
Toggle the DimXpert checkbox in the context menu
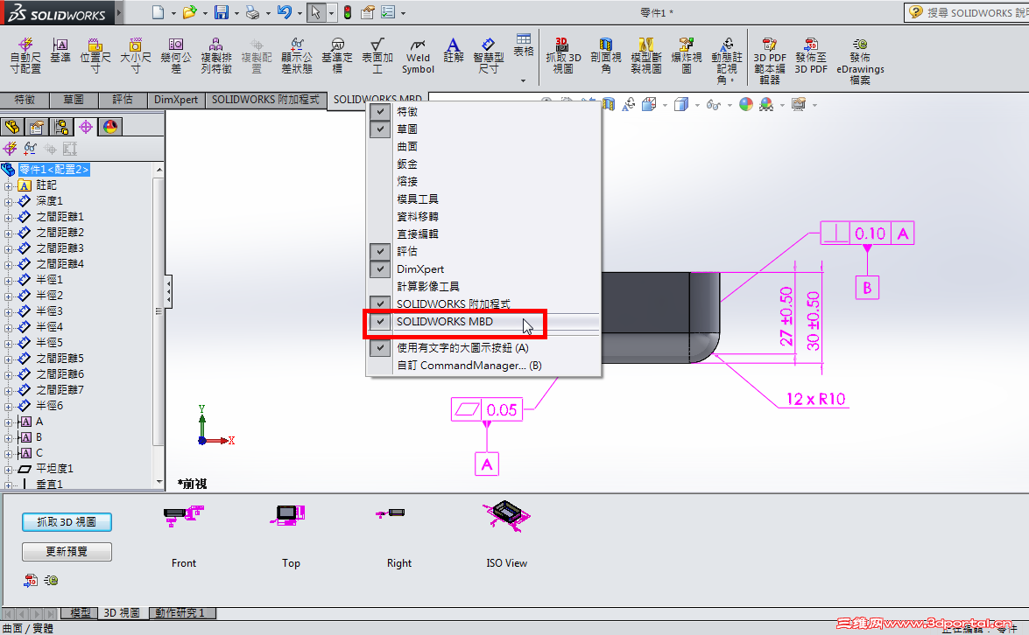click(380, 269)
